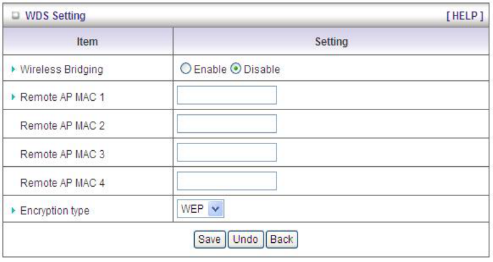Click into the Remote AP MAC 2 field
This screenshot has width=493, height=262.
click(x=226, y=124)
